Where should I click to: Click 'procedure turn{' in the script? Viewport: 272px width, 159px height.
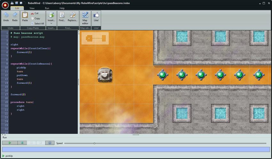22,102
